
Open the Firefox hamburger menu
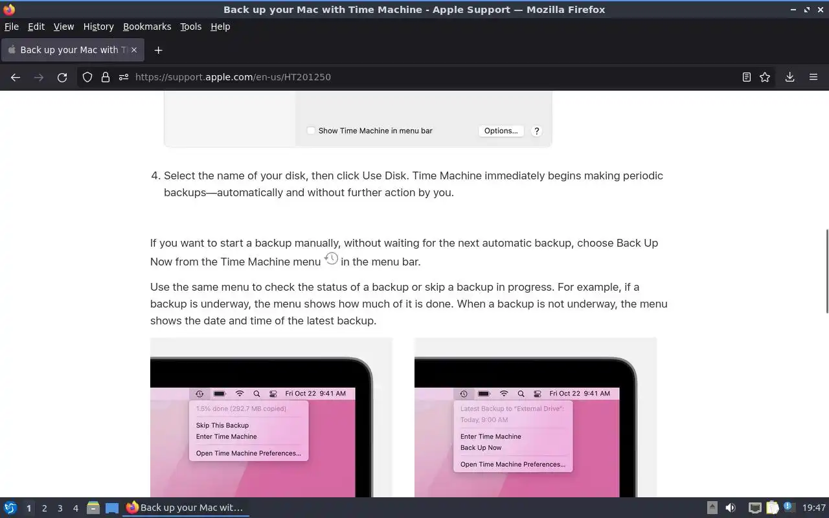813,77
